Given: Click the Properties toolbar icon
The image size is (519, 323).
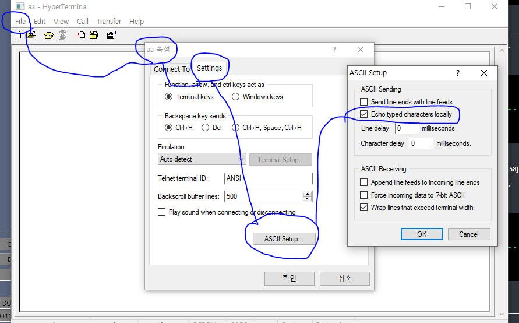Looking at the screenshot, I should (x=111, y=35).
